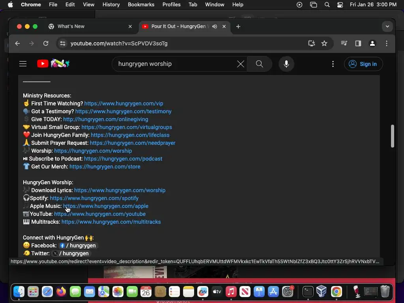This screenshot has width=404, height=303.
Task: Clear the search box with X
Action: [x=240, y=64]
